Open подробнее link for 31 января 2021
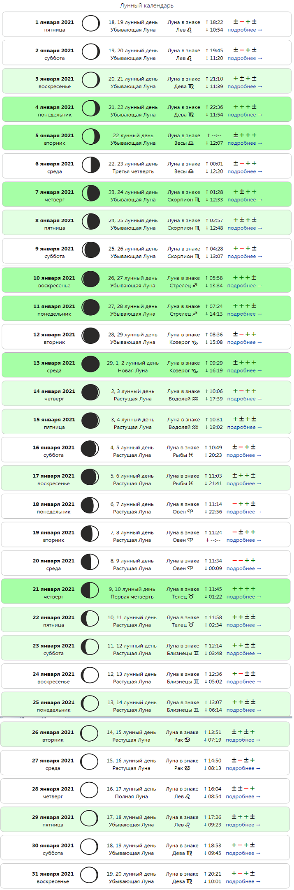294x890 pixels. [243, 881]
